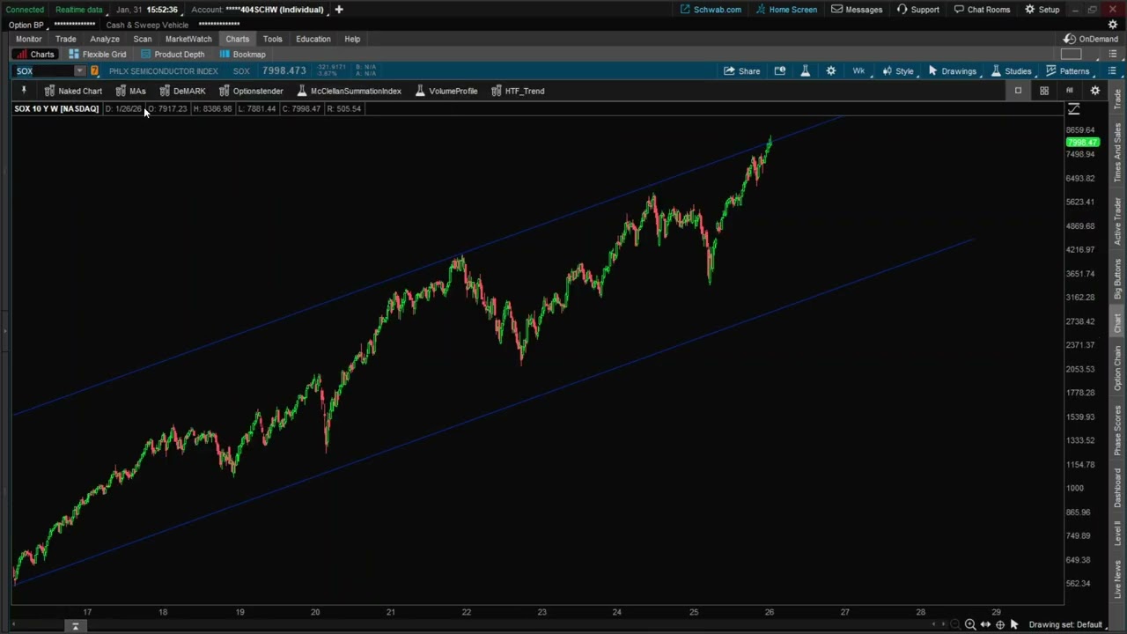
Task: Click the orange symbol link color badge
Action: pyautogui.click(x=94, y=71)
